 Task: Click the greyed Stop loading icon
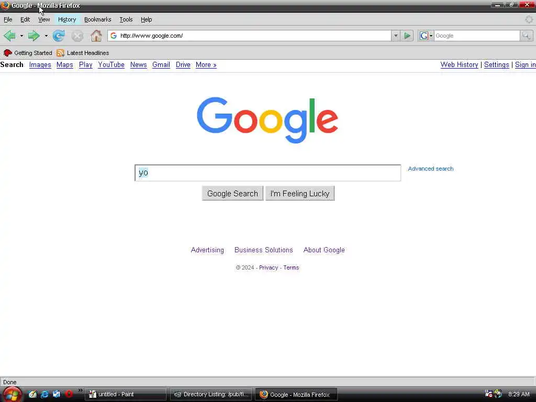pyautogui.click(x=77, y=36)
